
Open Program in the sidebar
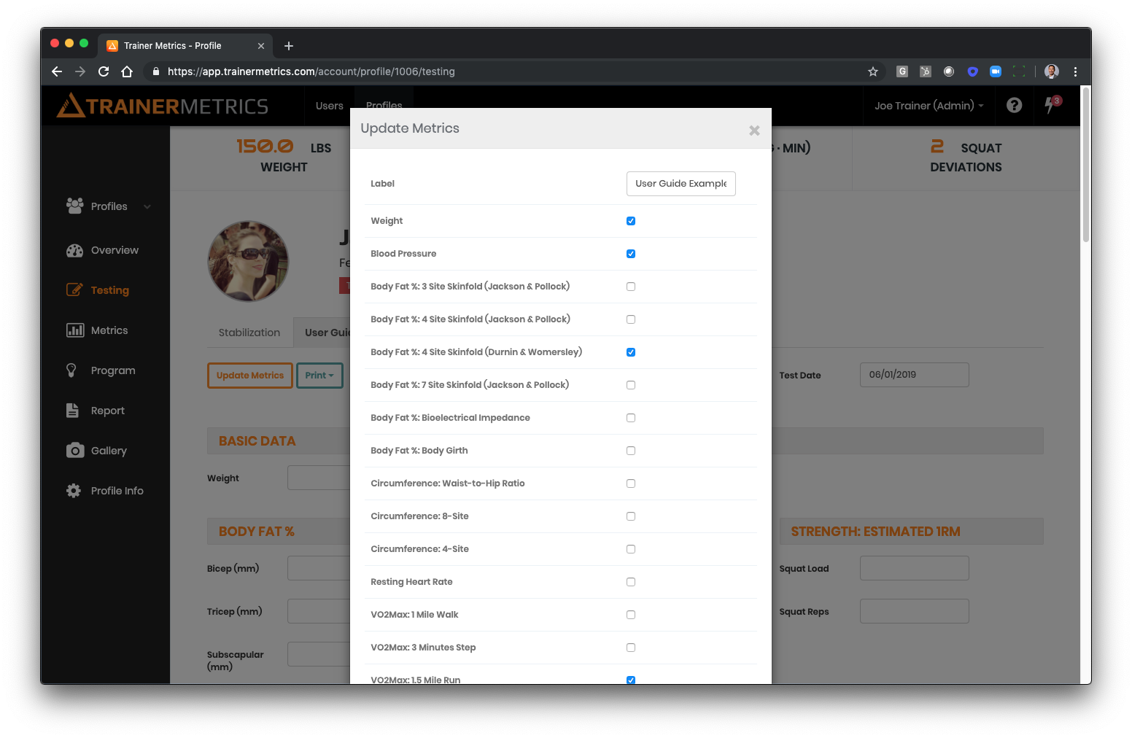click(101, 370)
